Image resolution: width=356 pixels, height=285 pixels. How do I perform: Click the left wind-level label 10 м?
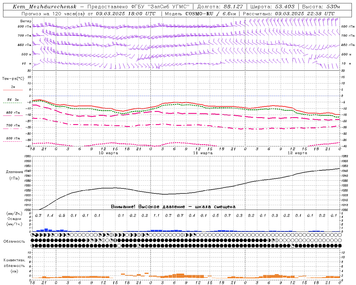coord(26,63)
